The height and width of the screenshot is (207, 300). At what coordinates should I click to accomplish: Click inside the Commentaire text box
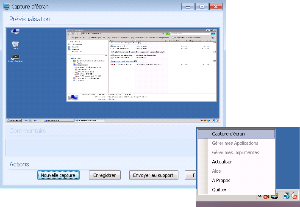pyautogui.click(x=101, y=147)
